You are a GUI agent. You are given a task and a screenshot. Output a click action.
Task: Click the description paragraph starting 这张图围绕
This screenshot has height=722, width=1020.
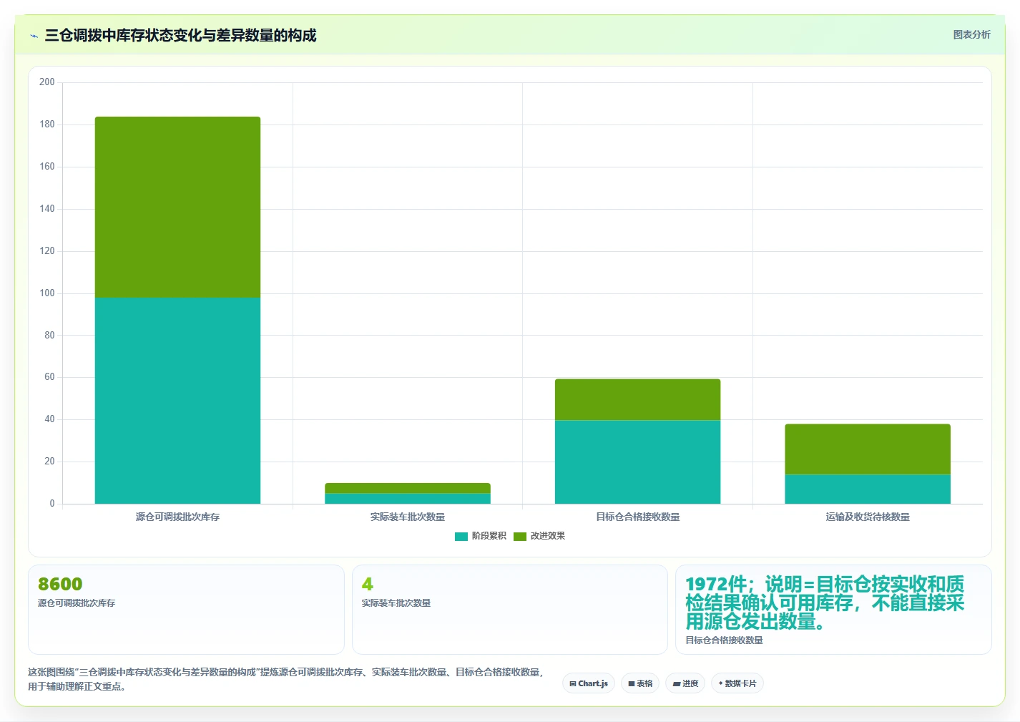point(286,679)
